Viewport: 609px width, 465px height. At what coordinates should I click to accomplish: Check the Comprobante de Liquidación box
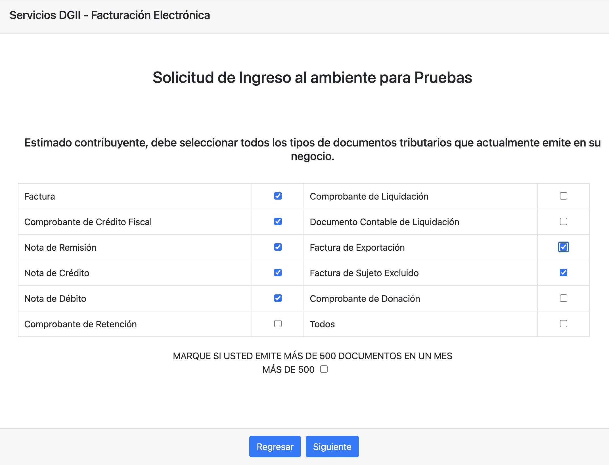tap(563, 196)
